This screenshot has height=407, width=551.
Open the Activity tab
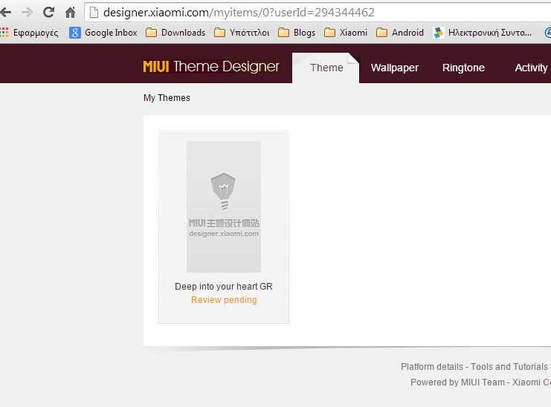click(531, 68)
